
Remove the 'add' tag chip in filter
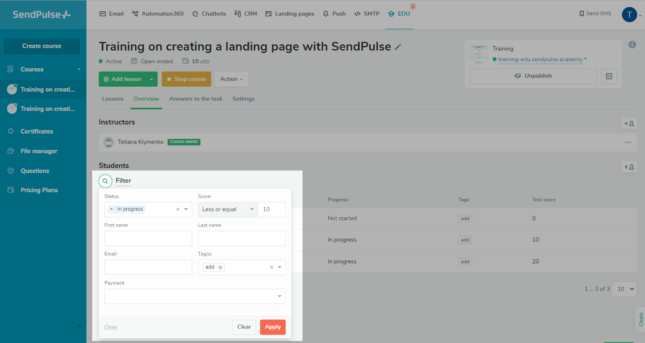pyautogui.click(x=221, y=267)
